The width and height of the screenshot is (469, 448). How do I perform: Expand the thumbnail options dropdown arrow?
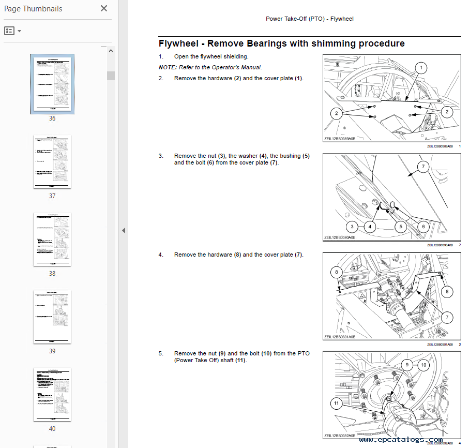click(20, 31)
